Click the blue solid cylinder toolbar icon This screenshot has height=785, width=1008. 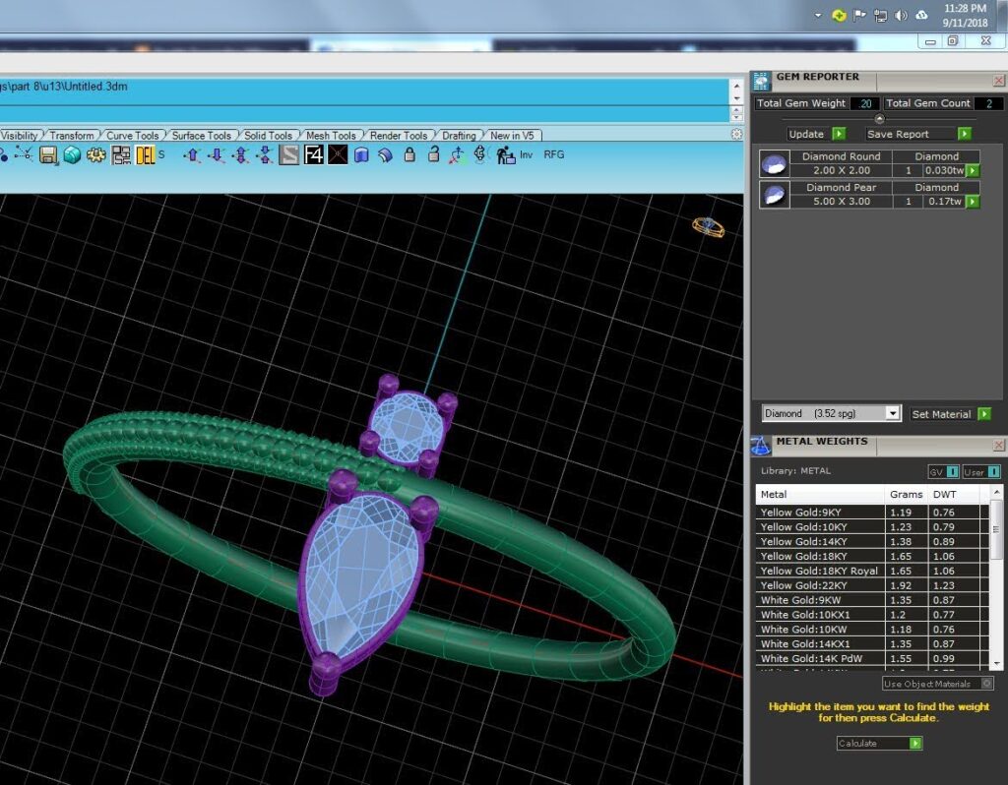361,154
